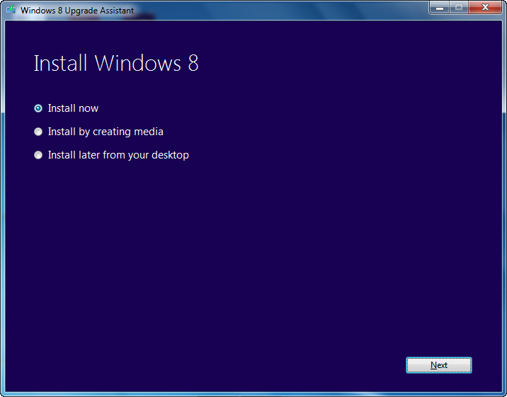Select the Install now radio button
The height and width of the screenshot is (397, 507).
38,108
